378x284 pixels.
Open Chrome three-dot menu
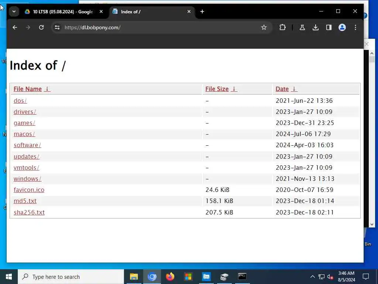(x=355, y=27)
